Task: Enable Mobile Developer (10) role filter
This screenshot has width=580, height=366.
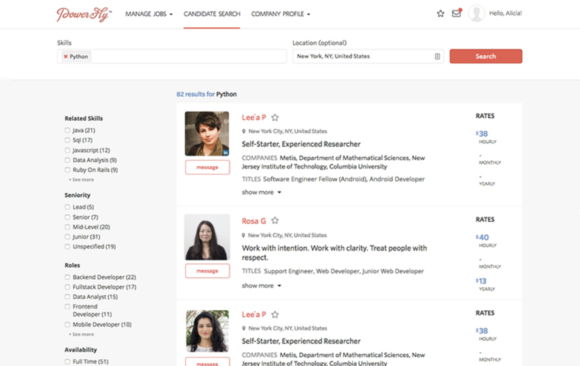Action: point(67,324)
